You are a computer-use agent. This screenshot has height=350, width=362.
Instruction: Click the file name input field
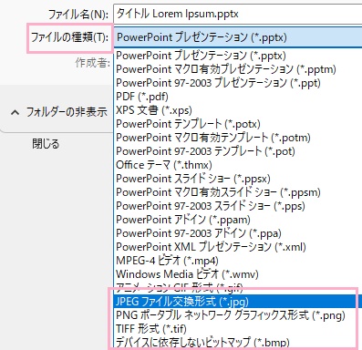tap(238, 14)
